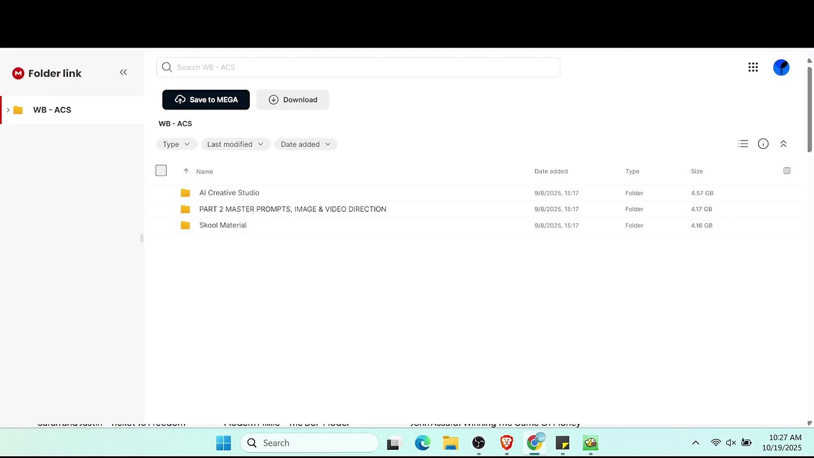Click the WB - ACS breadcrumb title

[x=176, y=123]
